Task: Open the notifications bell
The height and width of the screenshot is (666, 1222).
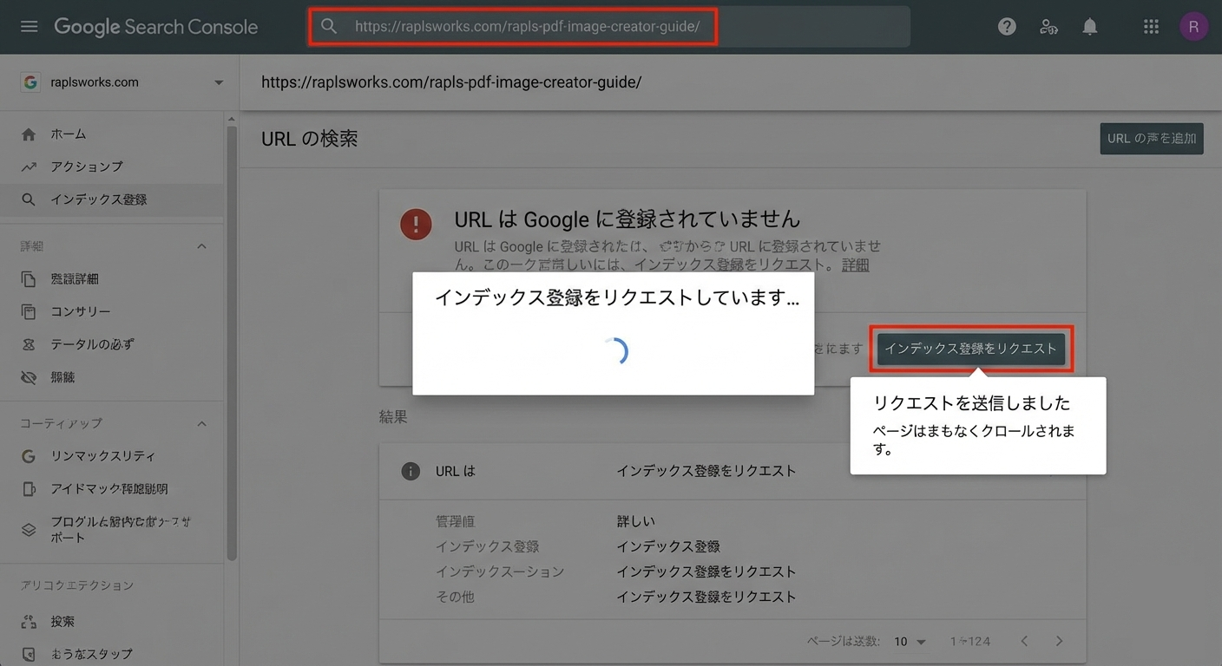Action: pos(1090,27)
